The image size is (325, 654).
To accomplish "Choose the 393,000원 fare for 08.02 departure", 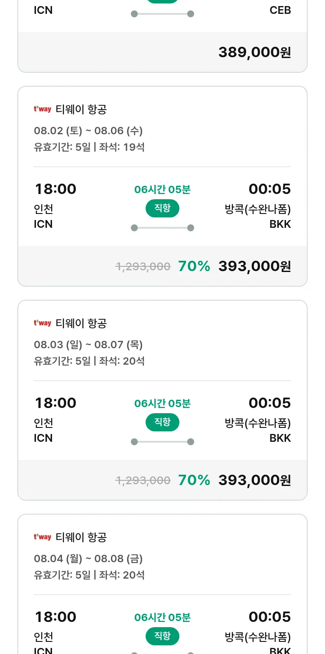I will (x=255, y=266).
